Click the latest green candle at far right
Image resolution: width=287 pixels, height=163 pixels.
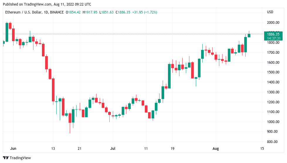249,35
